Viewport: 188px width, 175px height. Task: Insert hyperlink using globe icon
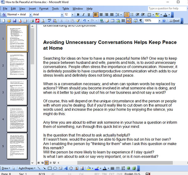tap(102, 21)
